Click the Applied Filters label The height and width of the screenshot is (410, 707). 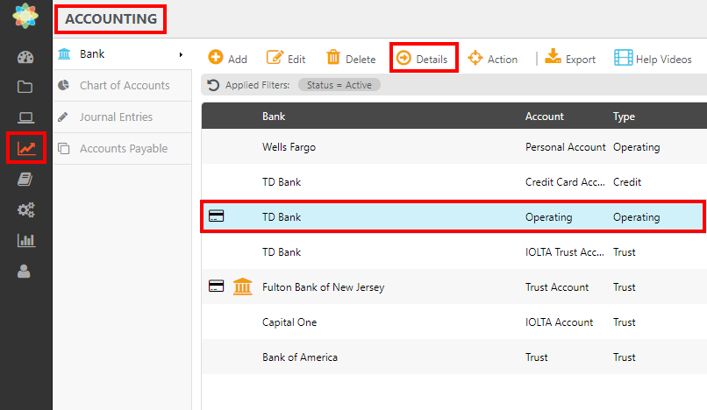(x=258, y=85)
